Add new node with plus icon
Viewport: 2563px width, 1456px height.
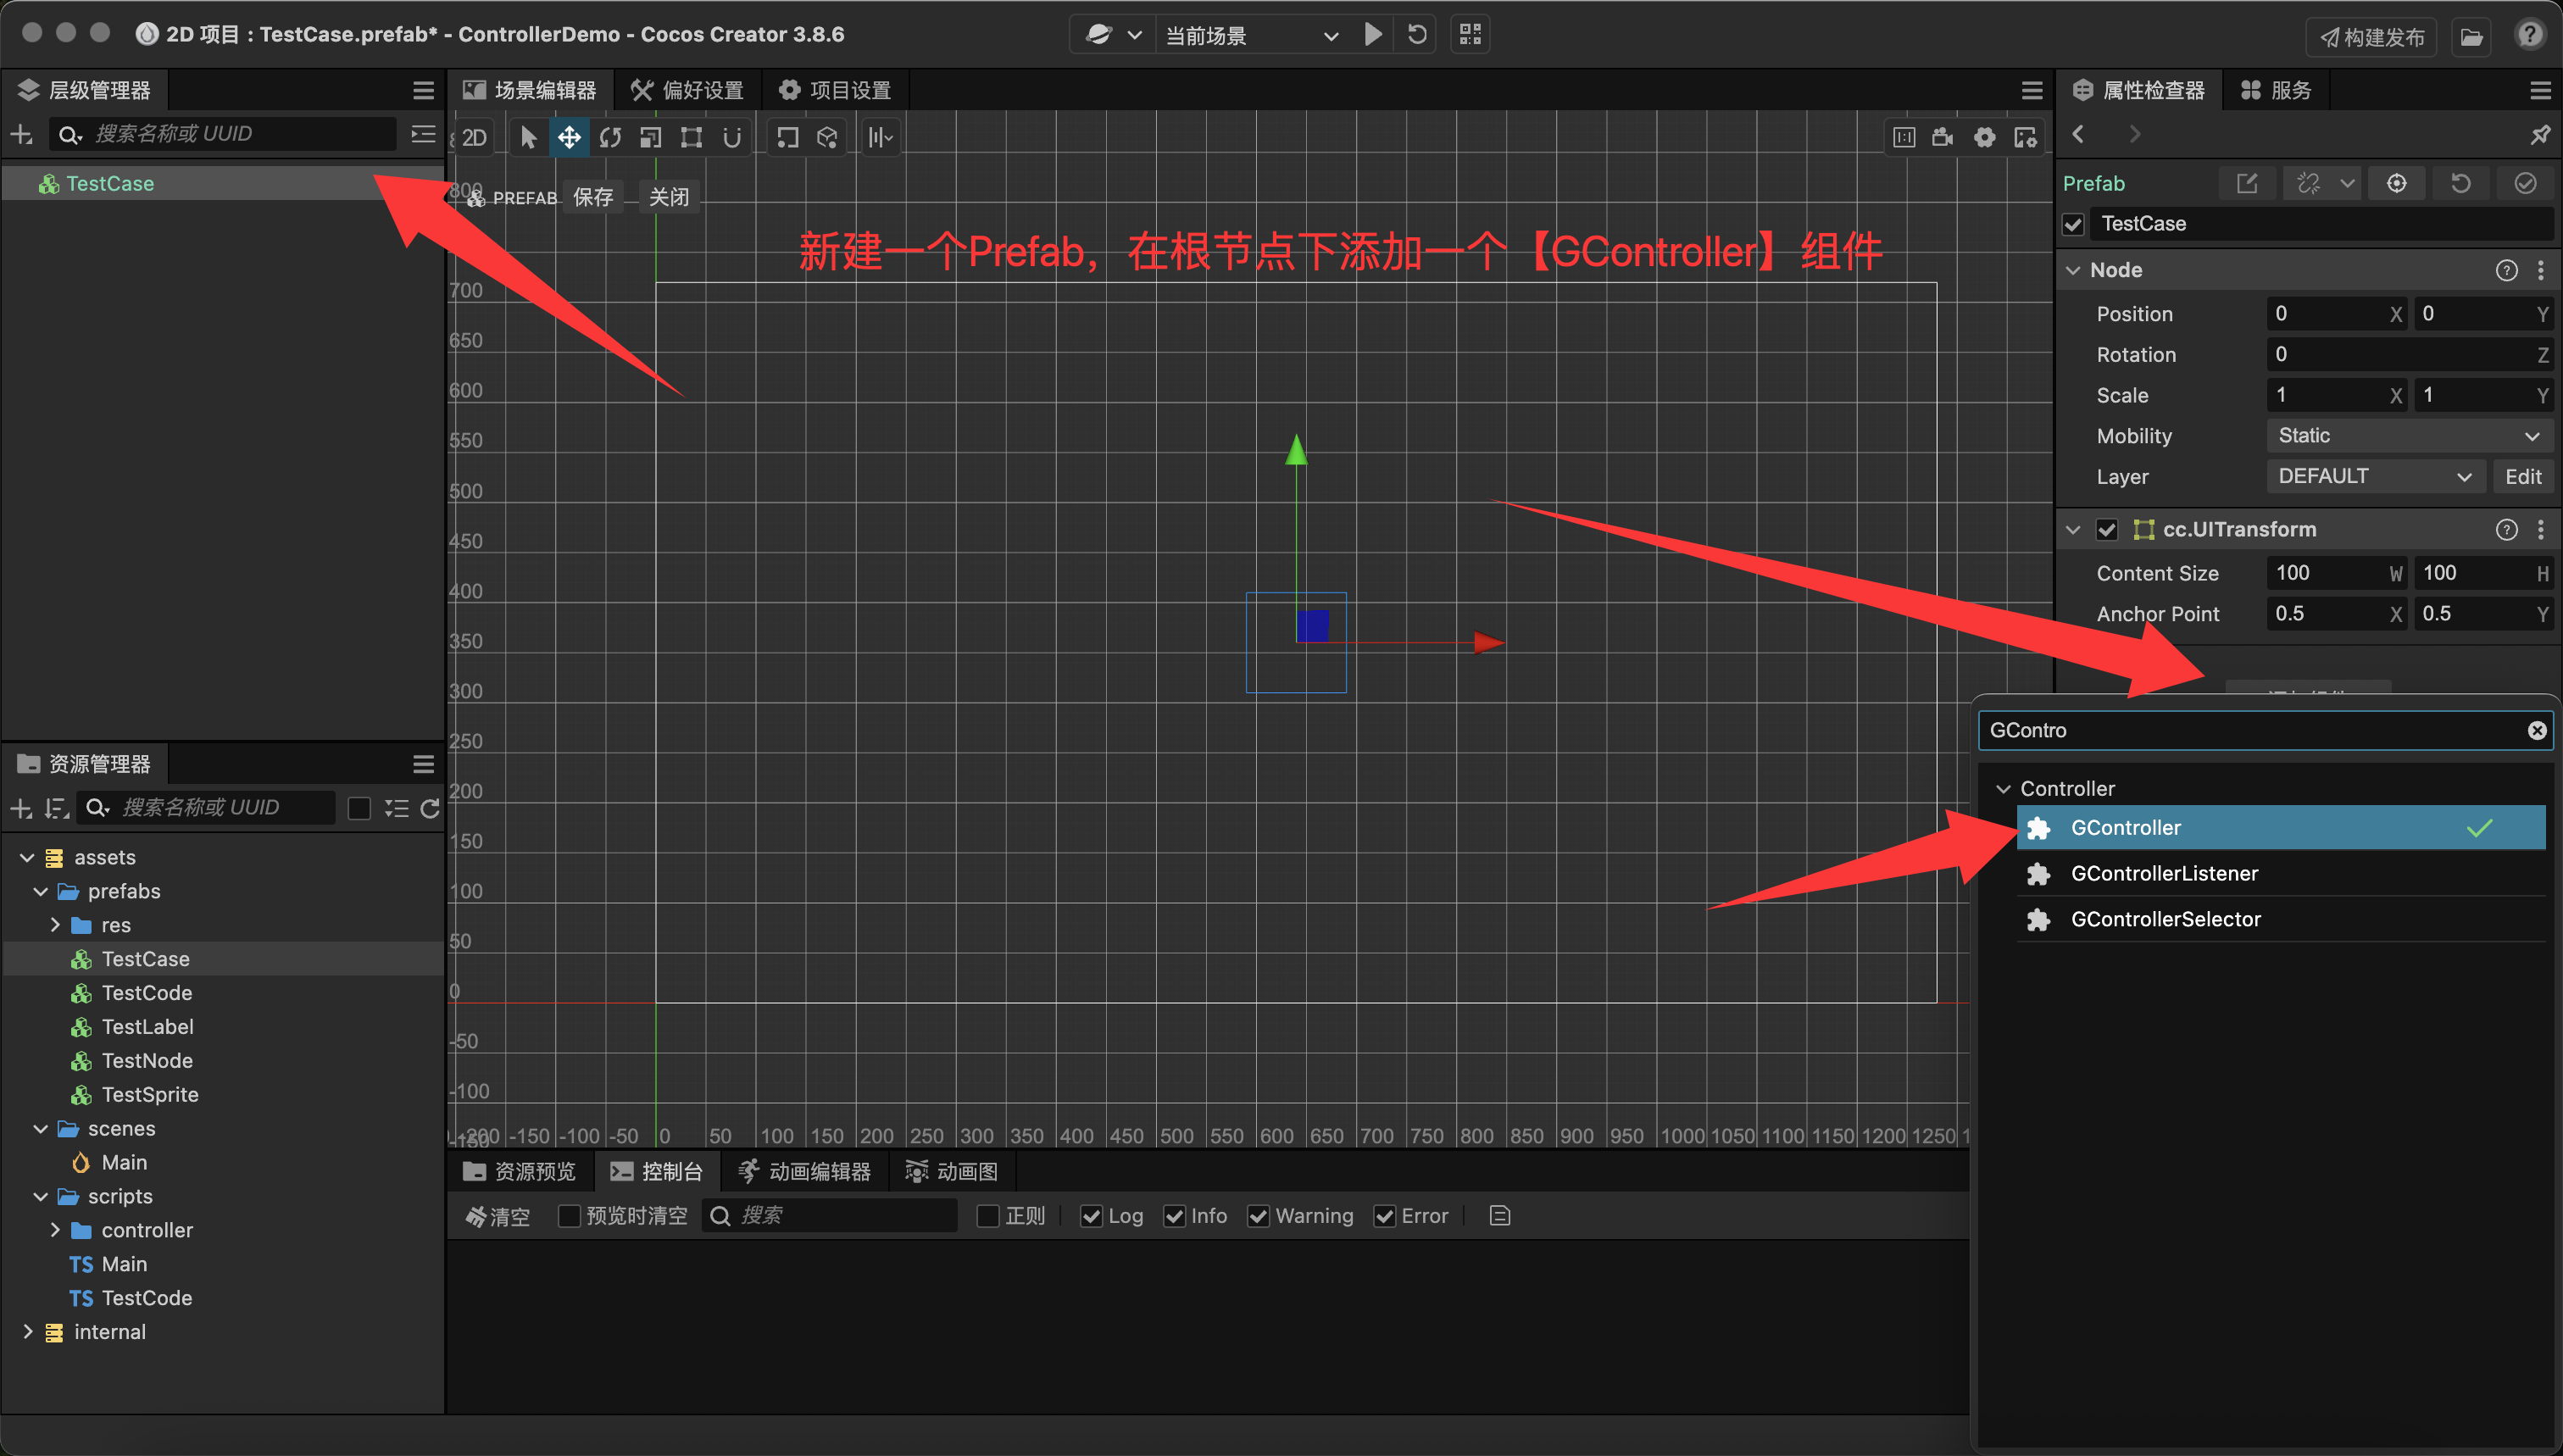coord(21,134)
